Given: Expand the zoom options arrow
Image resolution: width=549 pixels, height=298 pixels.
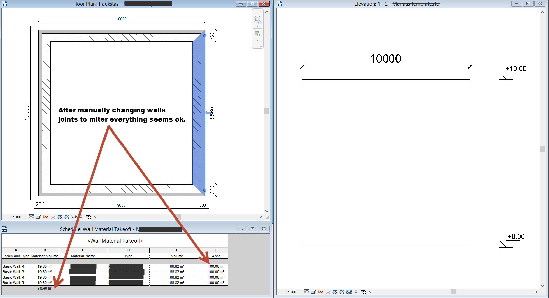Looking at the screenshot, I should (257, 40).
